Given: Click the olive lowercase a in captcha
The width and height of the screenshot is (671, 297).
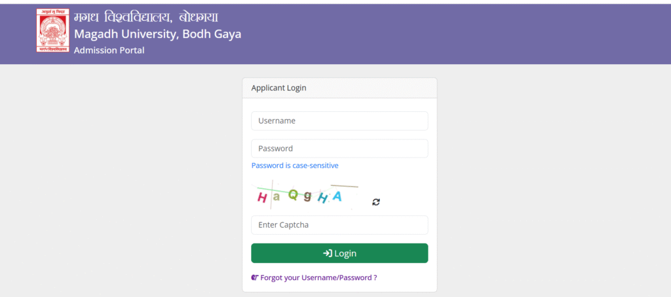Looking at the screenshot, I should tap(277, 197).
